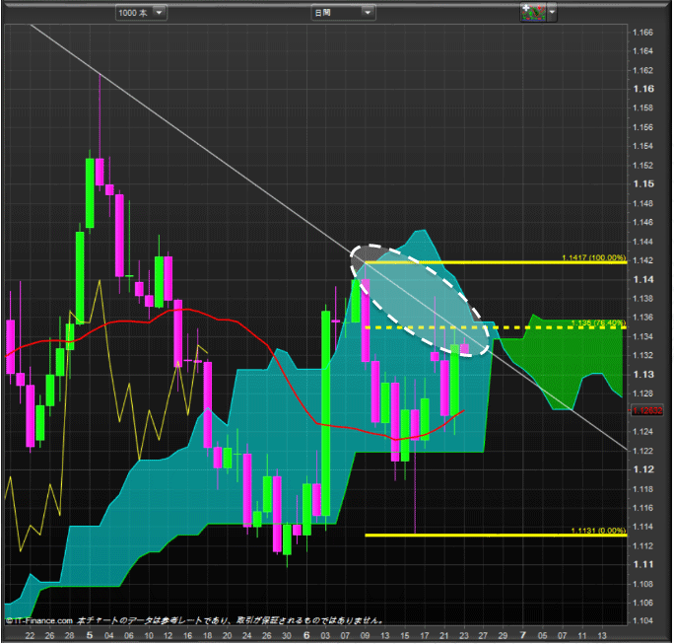Click the date label 30 on time axis
This screenshot has height=644, width=674.
click(287, 636)
